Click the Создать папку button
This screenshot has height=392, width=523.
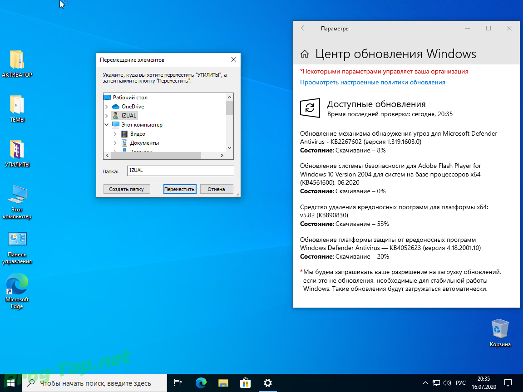[x=126, y=189]
